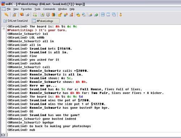Viewport: 181px width, 138px height.
Task: Click the line "The board is: Ah 5s 6c 9c"
Action: [42, 26]
